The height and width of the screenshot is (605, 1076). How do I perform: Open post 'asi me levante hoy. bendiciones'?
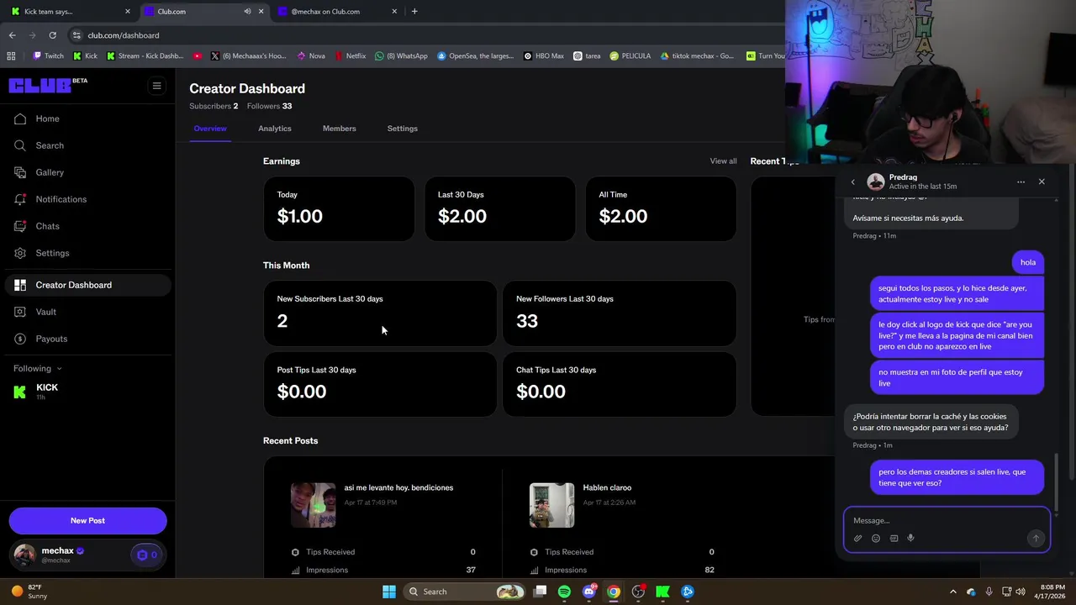pyautogui.click(x=398, y=487)
